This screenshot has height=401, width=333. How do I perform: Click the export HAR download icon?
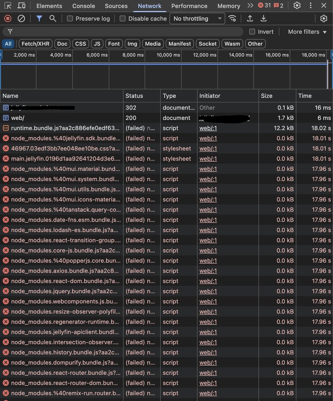click(264, 18)
